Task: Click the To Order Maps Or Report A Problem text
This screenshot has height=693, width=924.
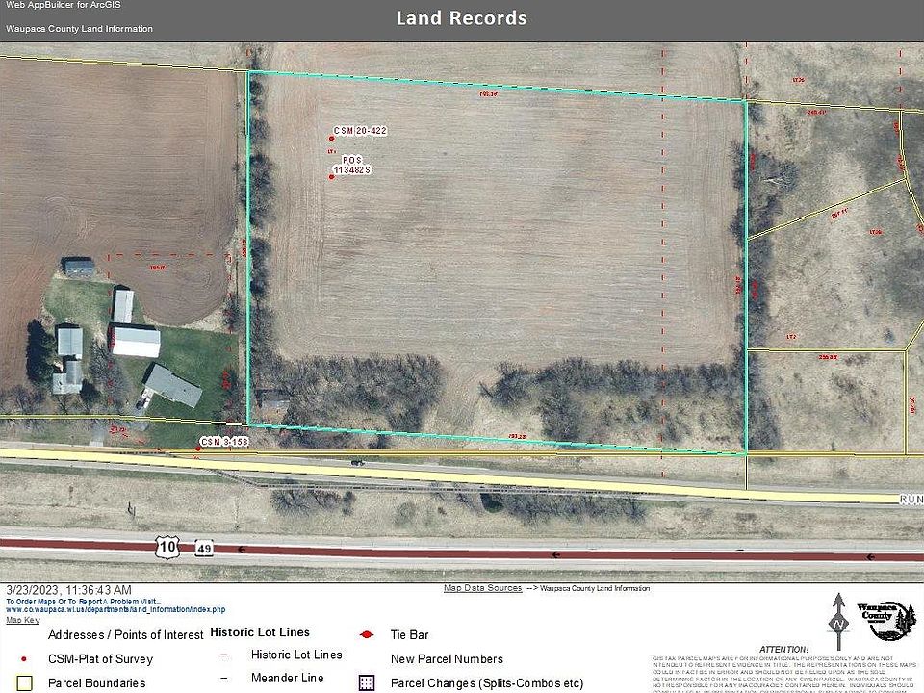Action: [83, 602]
